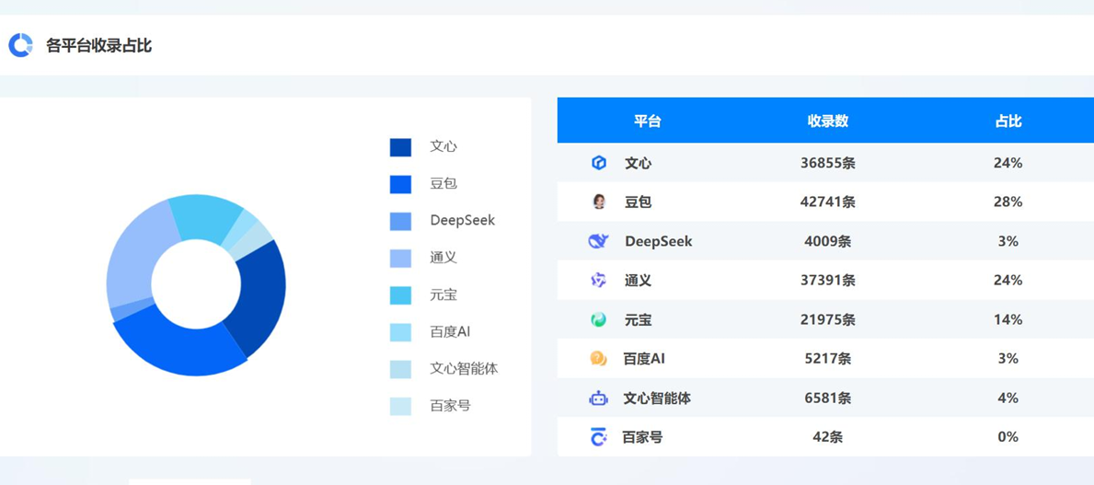1094x485 pixels.
Task: Click the 4% percentage cell
Action: [1008, 398]
